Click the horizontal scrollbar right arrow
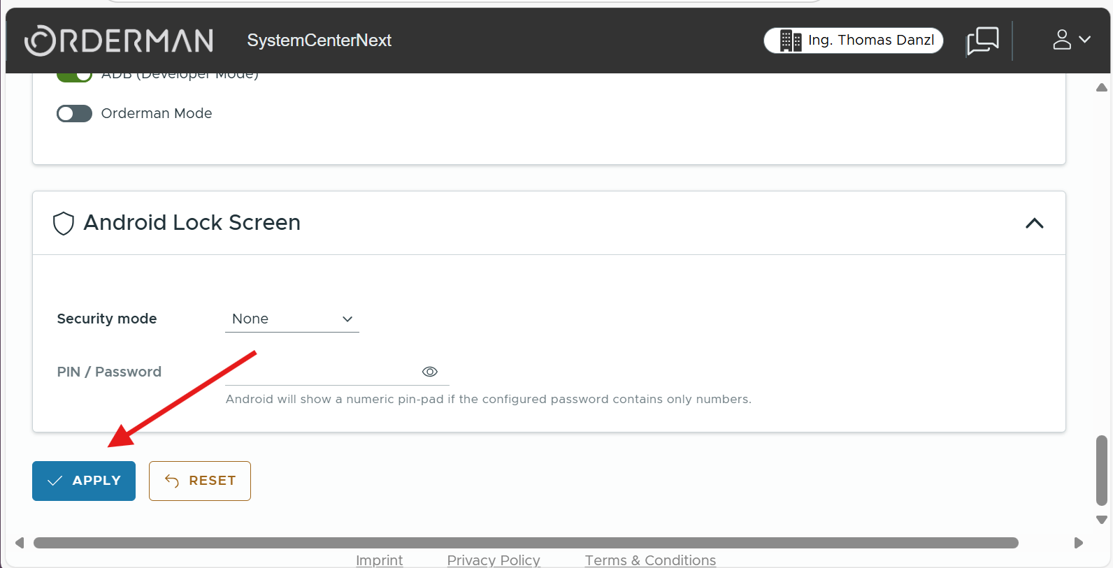This screenshot has height=568, width=1113. coord(1079,543)
